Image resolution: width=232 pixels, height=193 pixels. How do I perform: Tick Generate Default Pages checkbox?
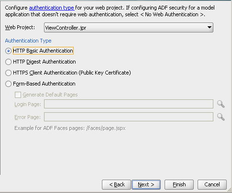[18, 95]
